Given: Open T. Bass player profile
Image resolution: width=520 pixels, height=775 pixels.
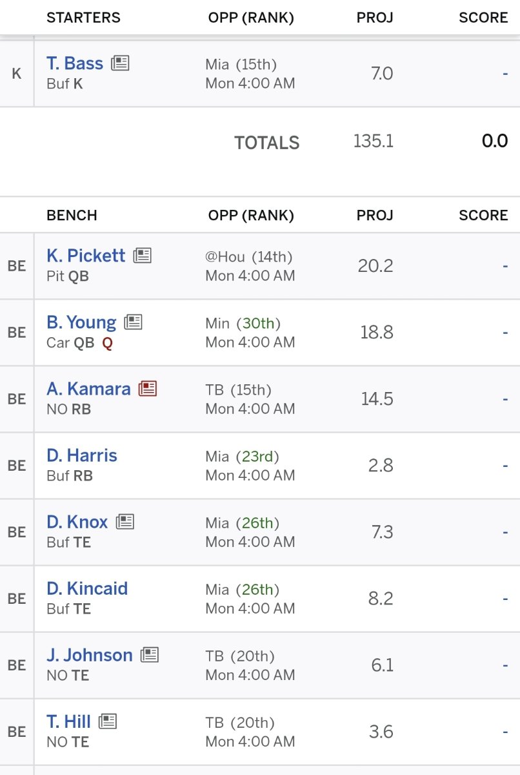Looking at the screenshot, I should coord(75,63).
